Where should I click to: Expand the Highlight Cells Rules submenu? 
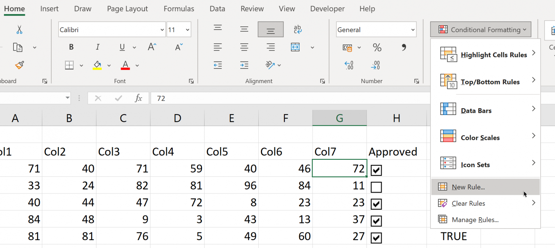click(494, 55)
